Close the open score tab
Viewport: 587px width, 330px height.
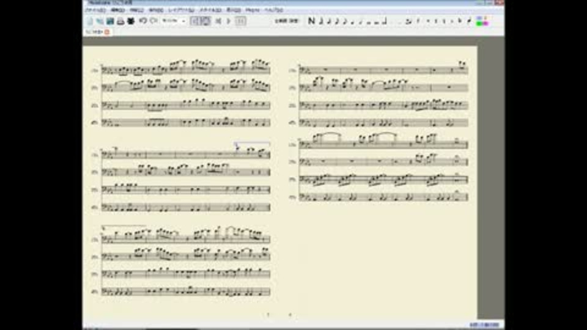[107, 32]
